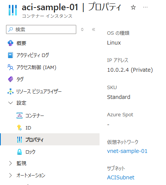
Task: Click the コンテナー インスタンス subtitle
Action: pyautogui.click(x=47, y=16)
